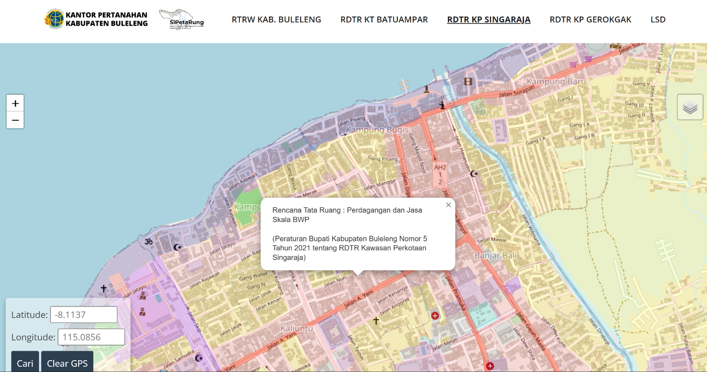This screenshot has width=707, height=372.
Task: Focus the Longitude input field
Action: click(91, 337)
